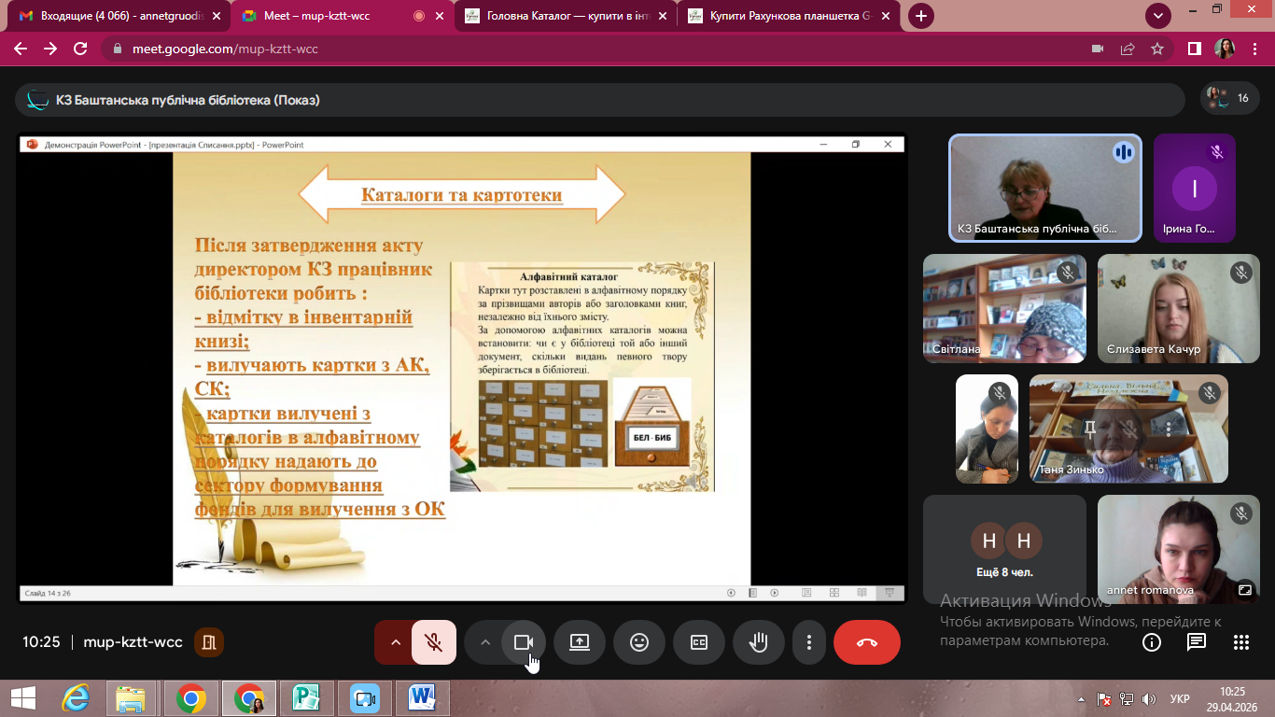Click the present screen icon
1275x717 pixels.
coord(580,642)
